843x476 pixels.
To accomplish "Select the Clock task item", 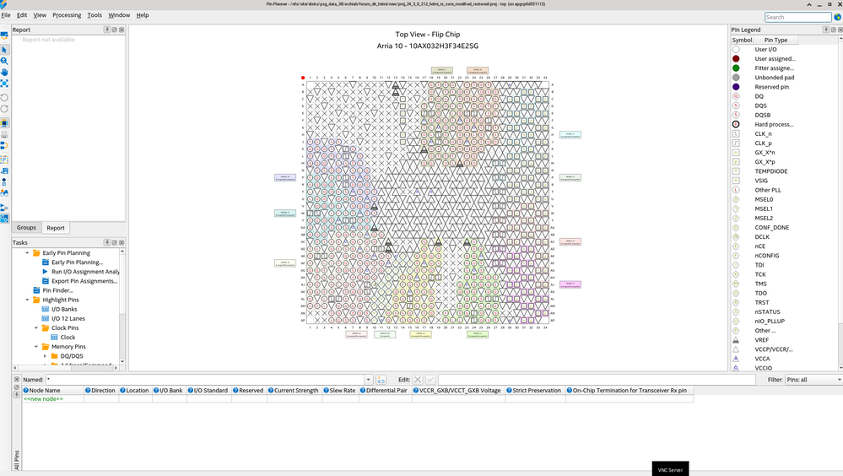I will [x=68, y=338].
